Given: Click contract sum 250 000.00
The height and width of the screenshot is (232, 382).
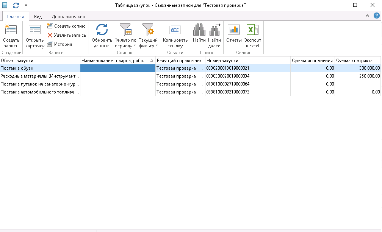Looking at the screenshot, I should [x=369, y=76].
